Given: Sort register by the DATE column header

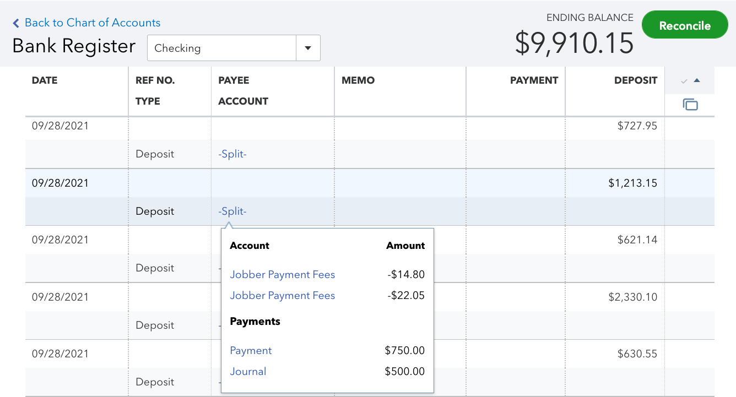Looking at the screenshot, I should (x=45, y=80).
